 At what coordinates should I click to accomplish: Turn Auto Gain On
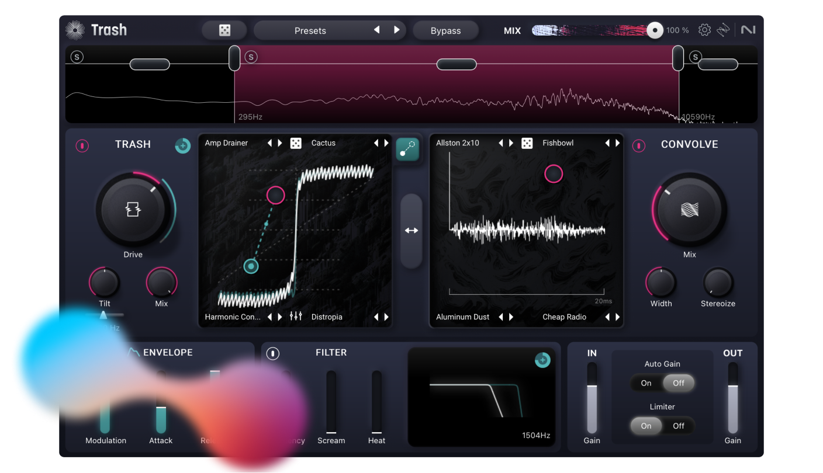[x=646, y=383]
